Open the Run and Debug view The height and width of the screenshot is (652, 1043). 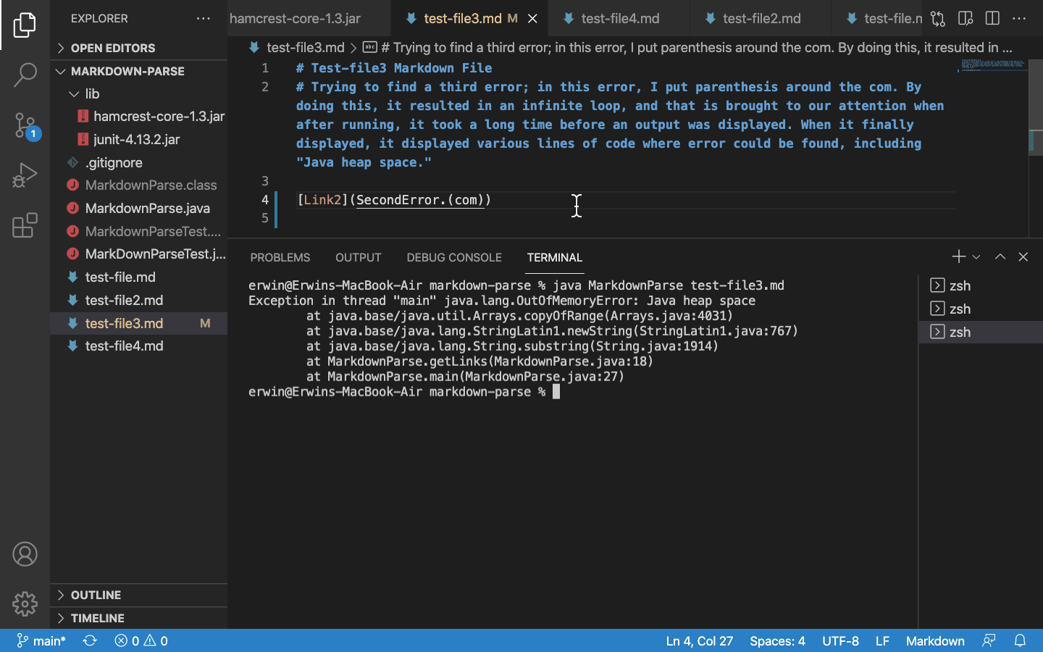25,175
